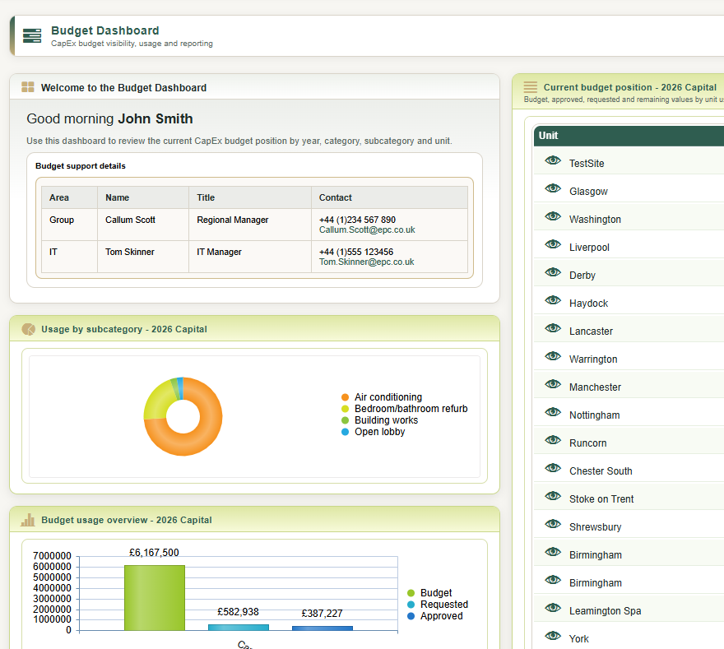The width and height of the screenshot is (724, 649).
Task: View the Derby unit with eye icon
Action: point(553,272)
